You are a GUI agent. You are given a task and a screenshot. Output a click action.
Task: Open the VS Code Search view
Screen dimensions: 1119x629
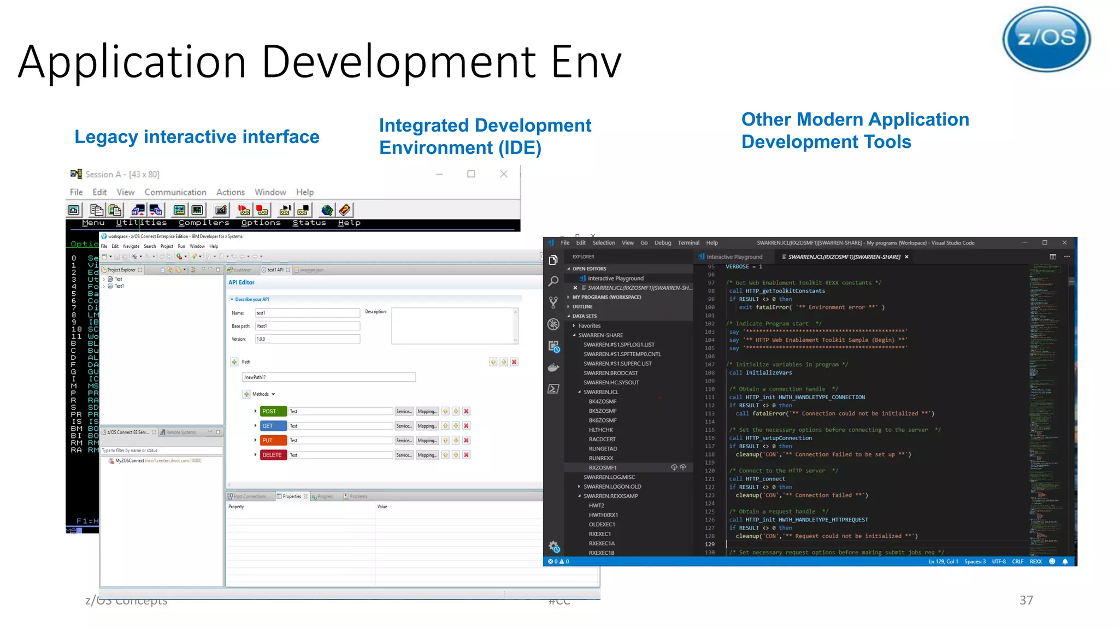[x=553, y=281]
